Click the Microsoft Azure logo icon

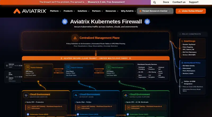(x=76, y=95)
